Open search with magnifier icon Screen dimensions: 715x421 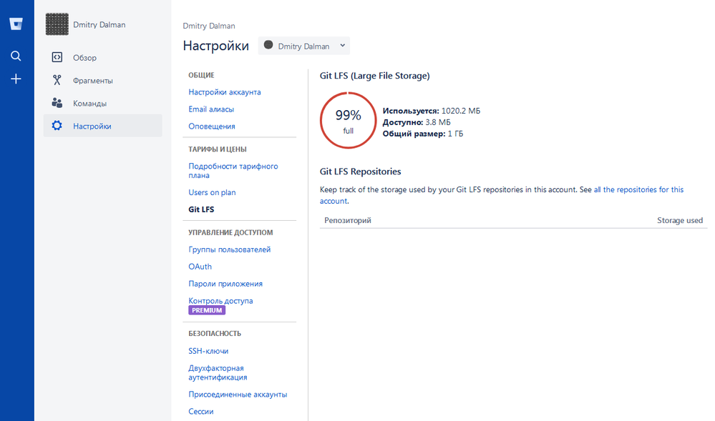pyautogui.click(x=16, y=56)
